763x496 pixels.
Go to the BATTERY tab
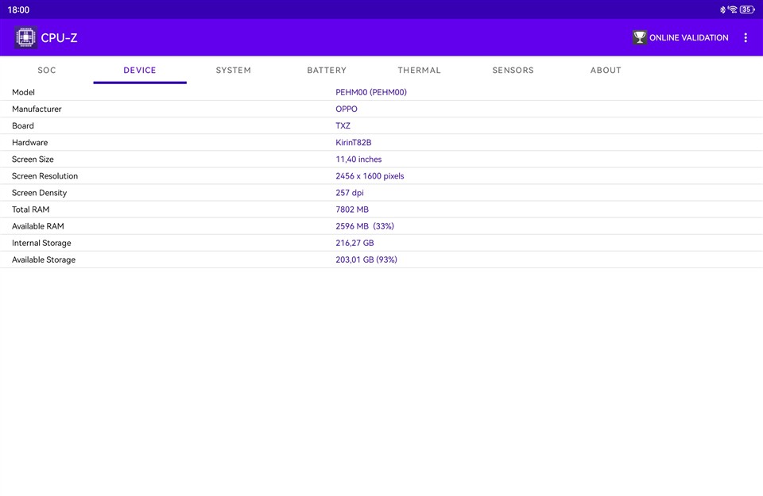pyautogui.click(x=327, y=70)
